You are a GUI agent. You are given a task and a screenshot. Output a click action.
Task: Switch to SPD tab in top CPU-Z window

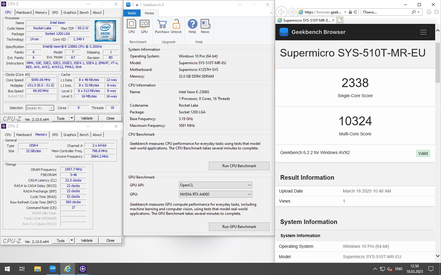55,13
